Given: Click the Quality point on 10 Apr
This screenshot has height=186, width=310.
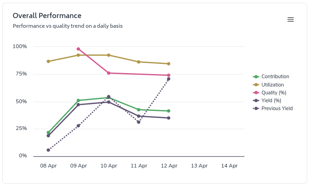Looking at the screenshot, I should (109, 73).
